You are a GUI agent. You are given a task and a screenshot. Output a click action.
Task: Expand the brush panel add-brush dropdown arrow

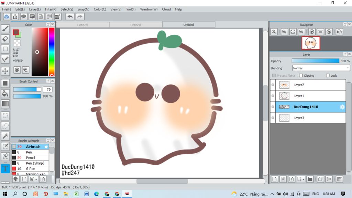(x=36, y=179)
